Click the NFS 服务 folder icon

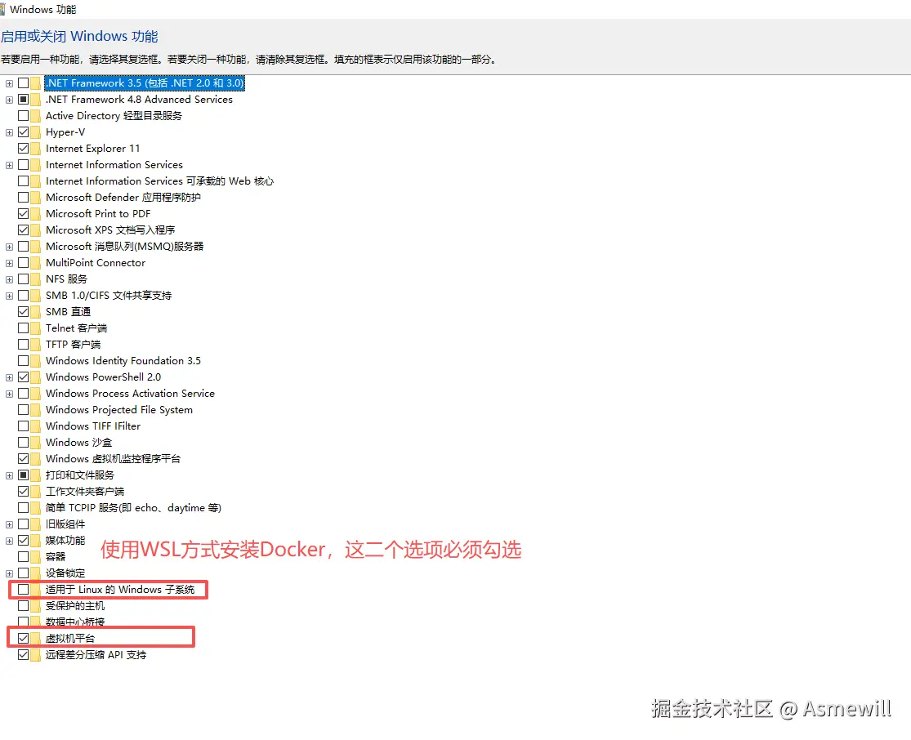point(35,279)
